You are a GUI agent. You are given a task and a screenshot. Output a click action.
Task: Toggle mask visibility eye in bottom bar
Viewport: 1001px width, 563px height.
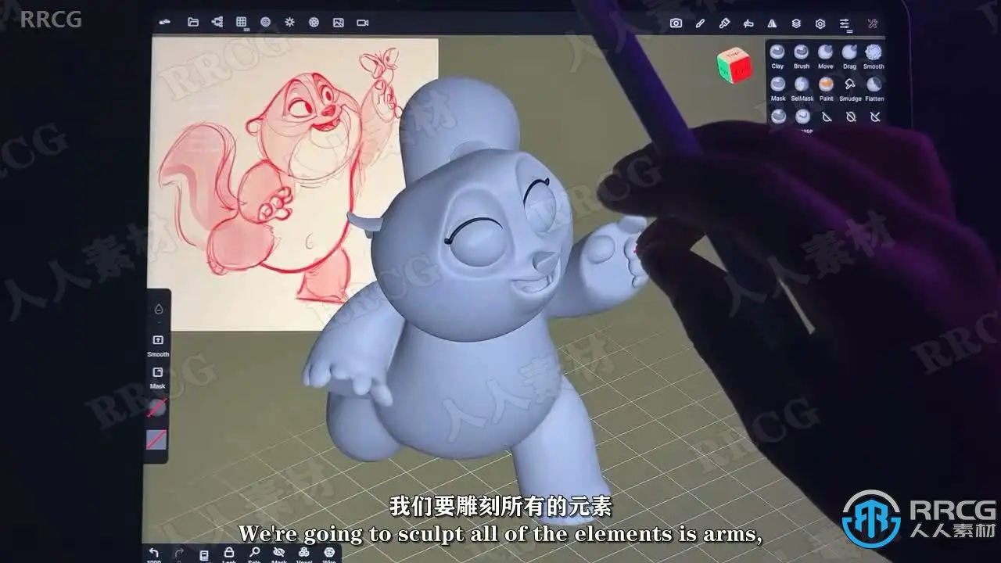click(279, 555)
